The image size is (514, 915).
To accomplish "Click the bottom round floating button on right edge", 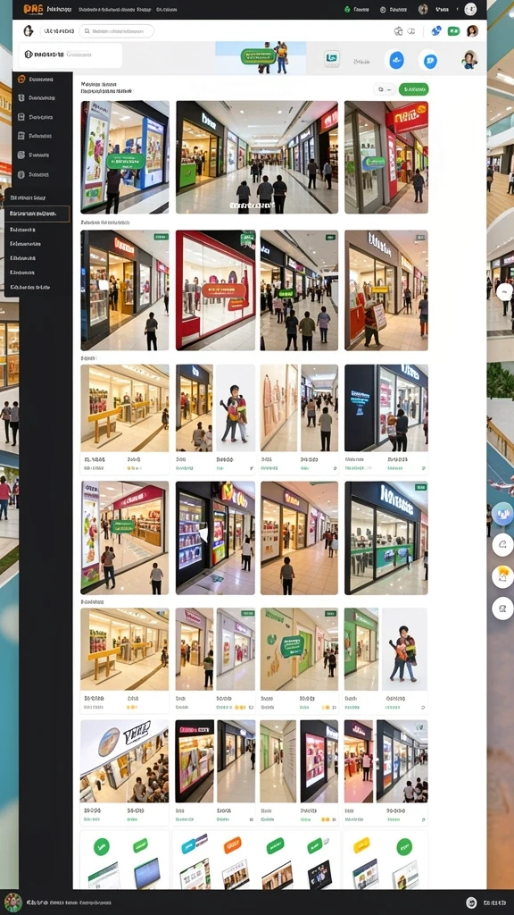I will click(x=502, y=608).
